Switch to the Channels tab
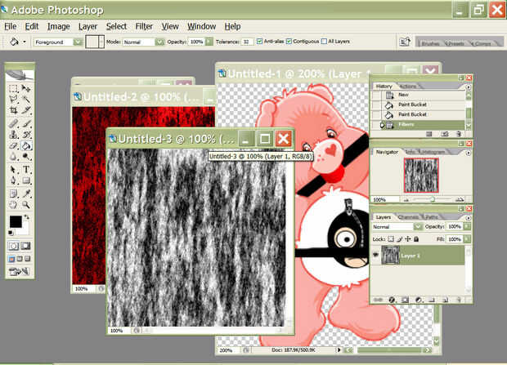 click(408, 217)
